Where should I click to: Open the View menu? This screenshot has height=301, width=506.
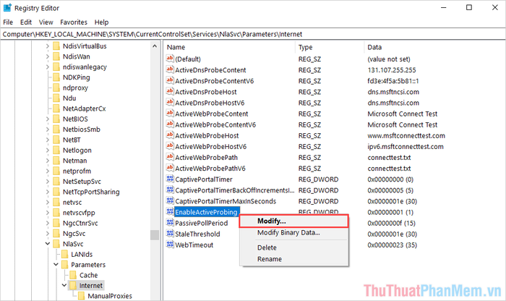(46, 22)
